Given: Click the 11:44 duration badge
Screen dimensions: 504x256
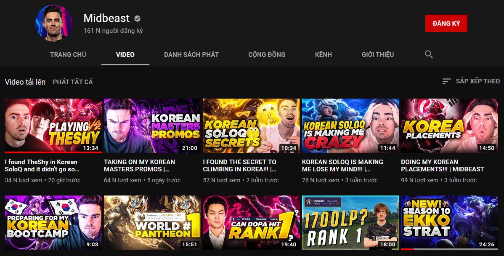Looking at the screenshot, I should pyautogui.click(x=387, y=148).
